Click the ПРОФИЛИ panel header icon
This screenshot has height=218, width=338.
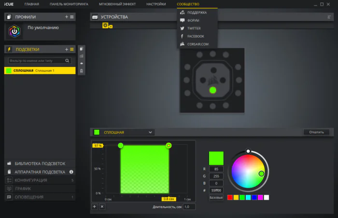coord(9,17)
